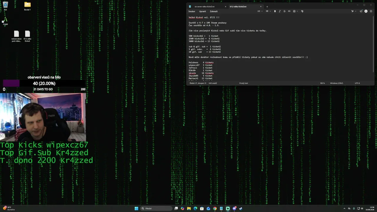Select the nečum dono pod video desktop file

pos(16,37)
